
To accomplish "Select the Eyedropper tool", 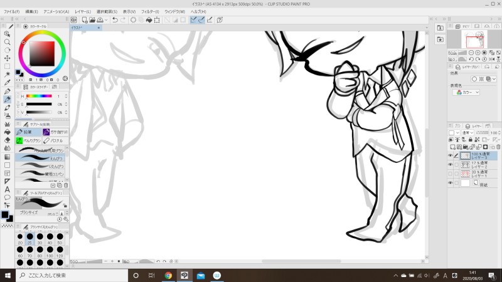I will [x=7, y=83].
